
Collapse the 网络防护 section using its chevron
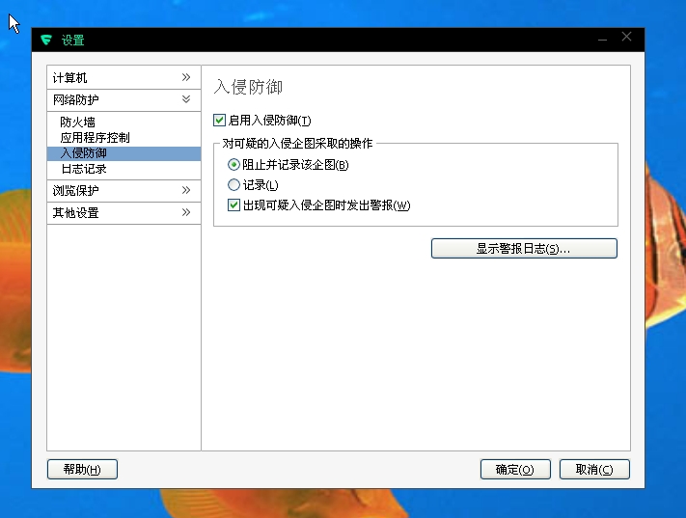186,99
